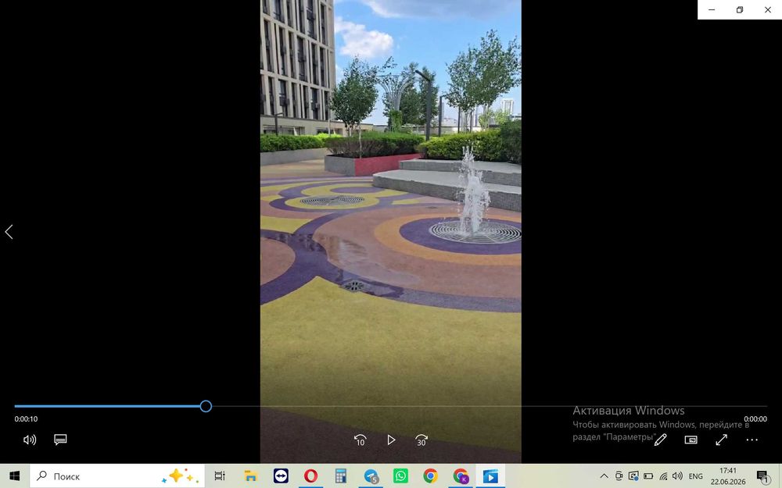782x488 pixels.
Task: Play the paused fountain video
Action: tap(391, 440)
